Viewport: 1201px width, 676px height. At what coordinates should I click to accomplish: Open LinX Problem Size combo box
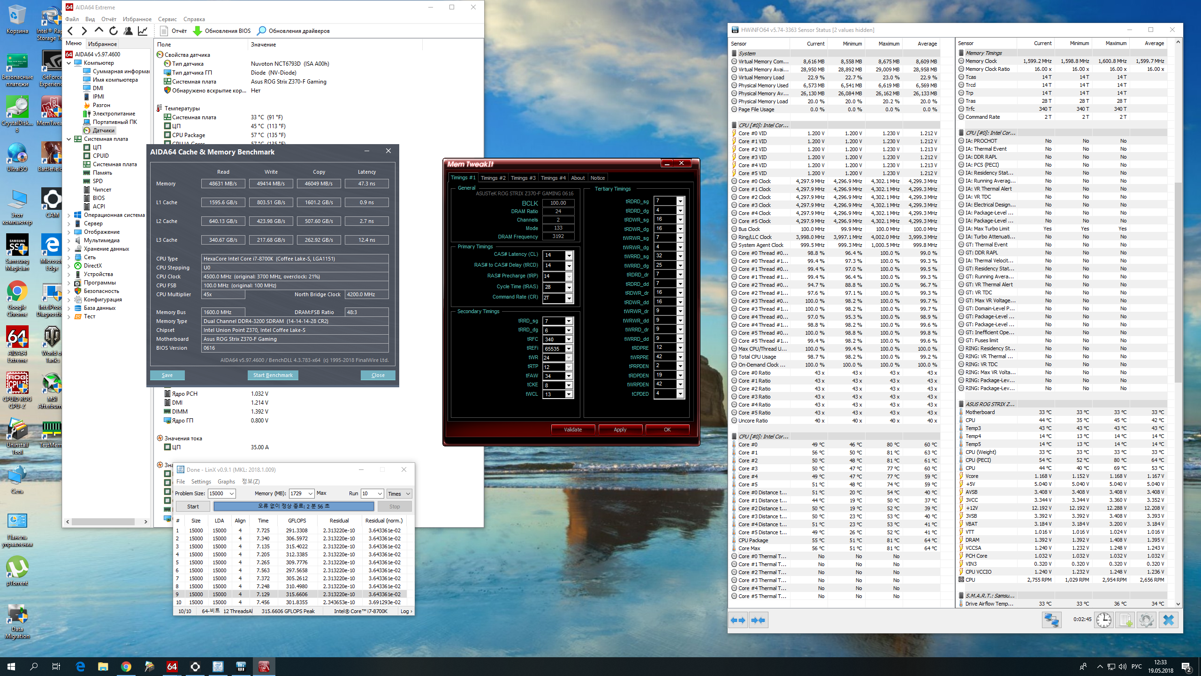(x=231, y=493)
